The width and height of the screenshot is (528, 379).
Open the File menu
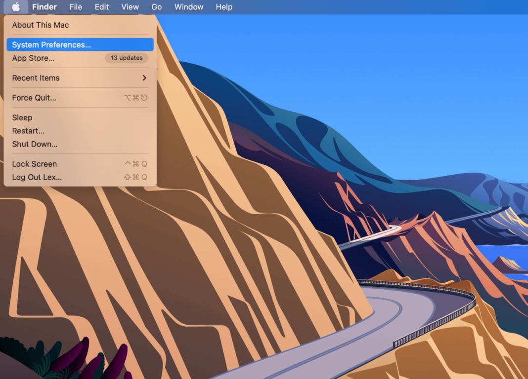pos(76,7)
